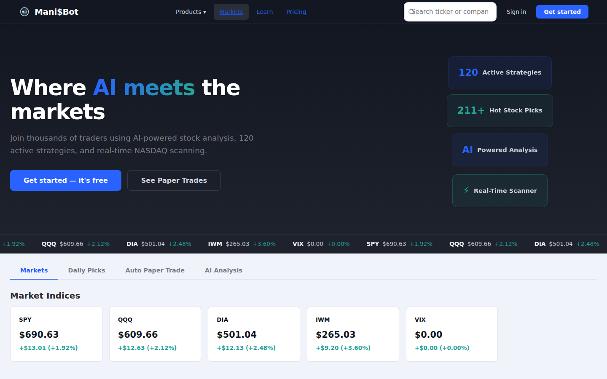The image size is (607, 379).
Task: Click the ticker search input field
Action: 450,12
